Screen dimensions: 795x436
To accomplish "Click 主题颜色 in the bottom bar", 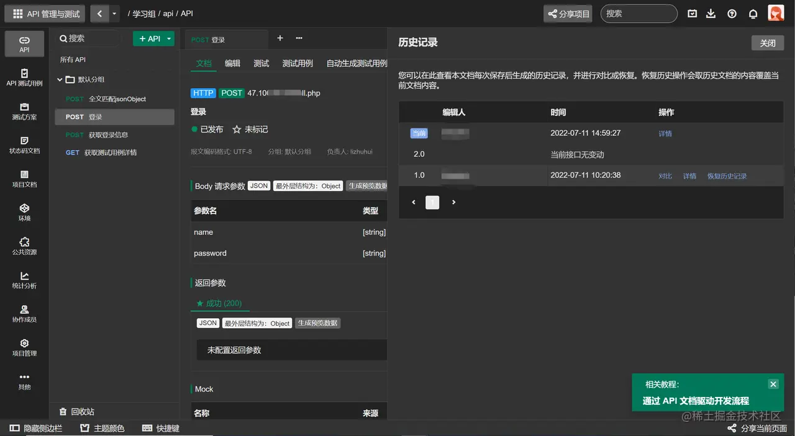I will [x=102, y=427].
